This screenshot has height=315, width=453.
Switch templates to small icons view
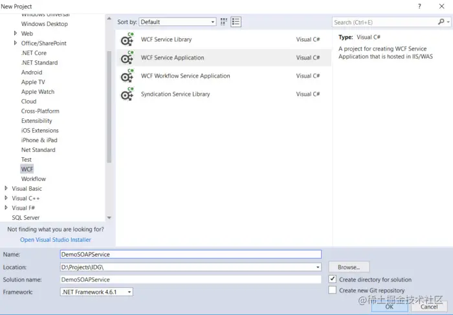point(224,22)
